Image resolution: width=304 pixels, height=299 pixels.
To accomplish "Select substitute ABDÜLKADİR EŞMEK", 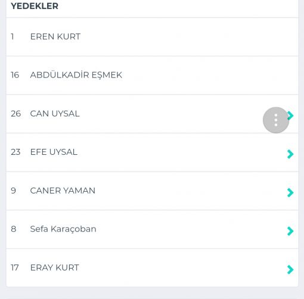I will [152, 75].
